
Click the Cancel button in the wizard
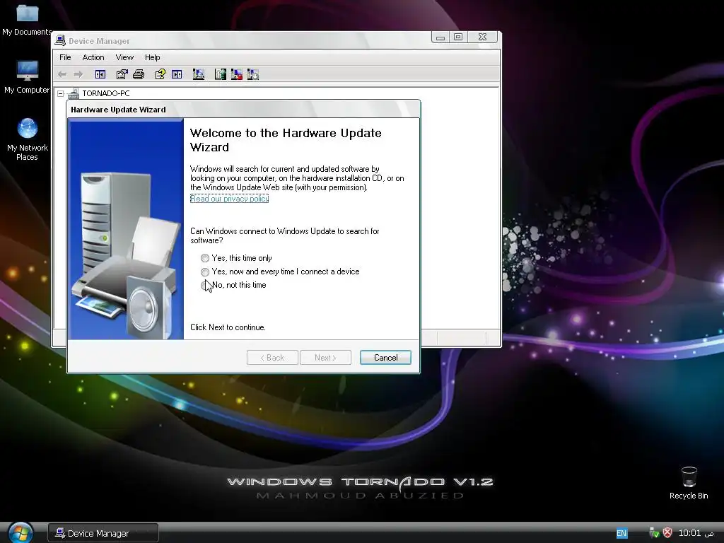(385, 357)
